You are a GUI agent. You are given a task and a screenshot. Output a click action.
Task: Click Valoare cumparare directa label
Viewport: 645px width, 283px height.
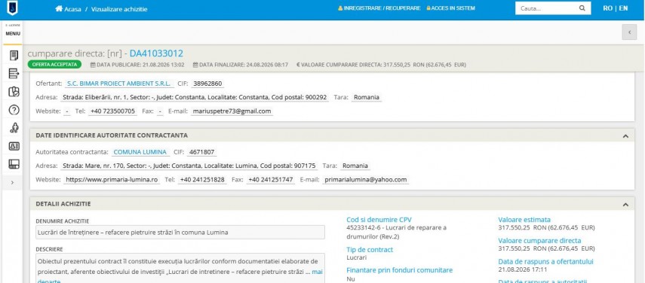coord(539,241)
